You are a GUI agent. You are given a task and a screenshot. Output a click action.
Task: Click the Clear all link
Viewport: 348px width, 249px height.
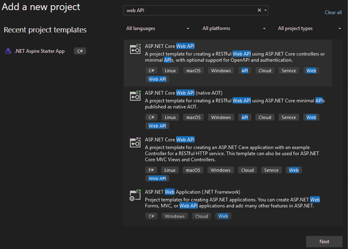[333, 13]
